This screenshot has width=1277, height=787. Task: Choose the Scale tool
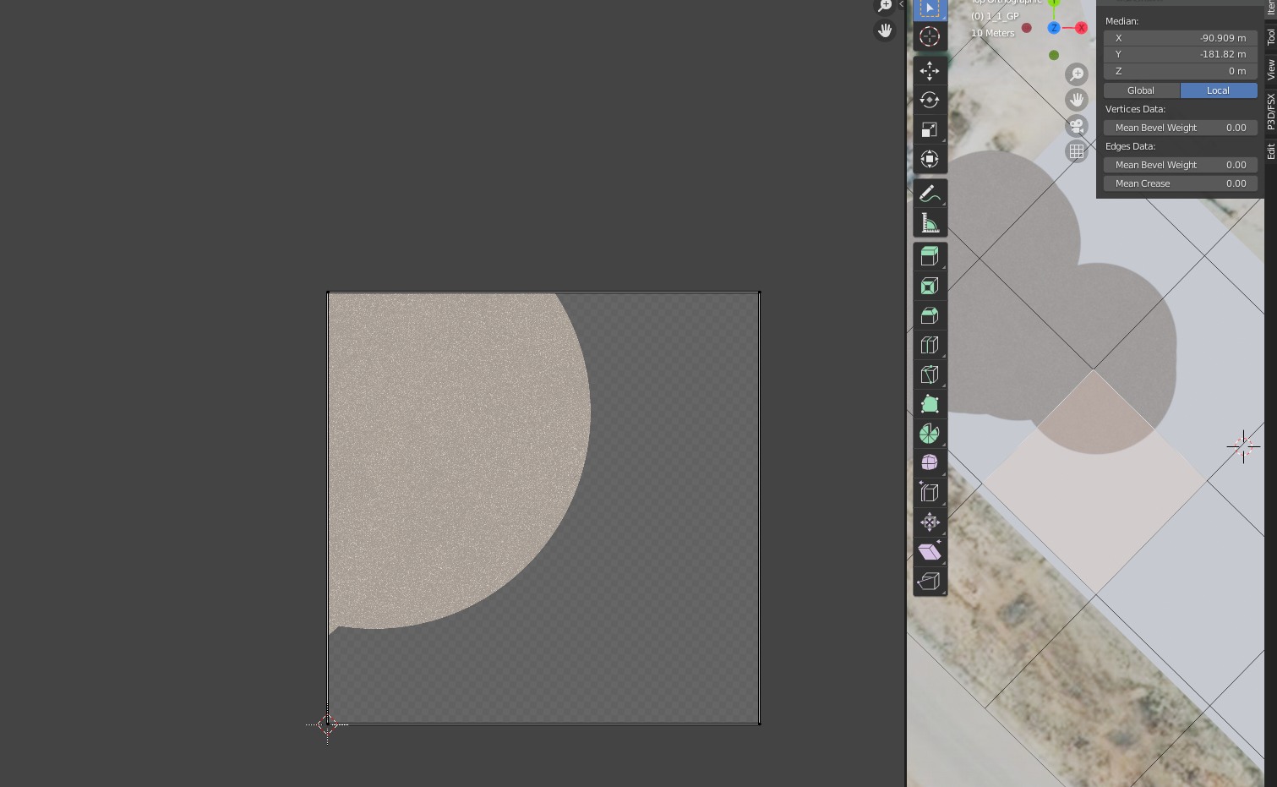pyautogui.click(x=929, y=130)
